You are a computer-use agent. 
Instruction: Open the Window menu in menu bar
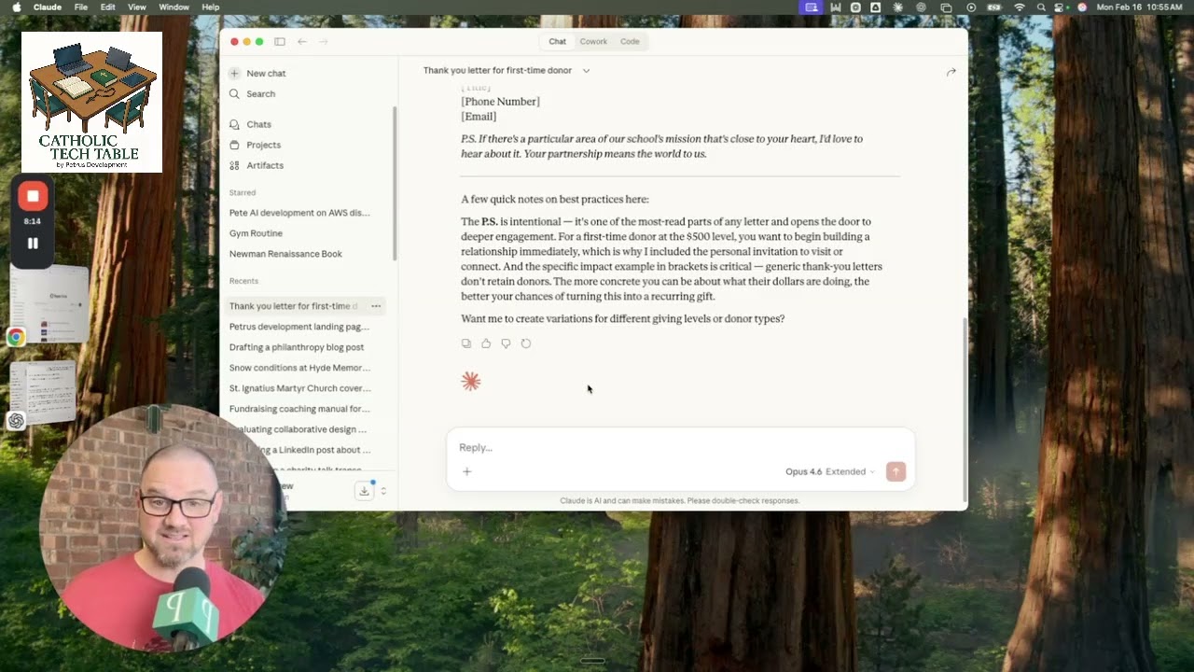174,7
